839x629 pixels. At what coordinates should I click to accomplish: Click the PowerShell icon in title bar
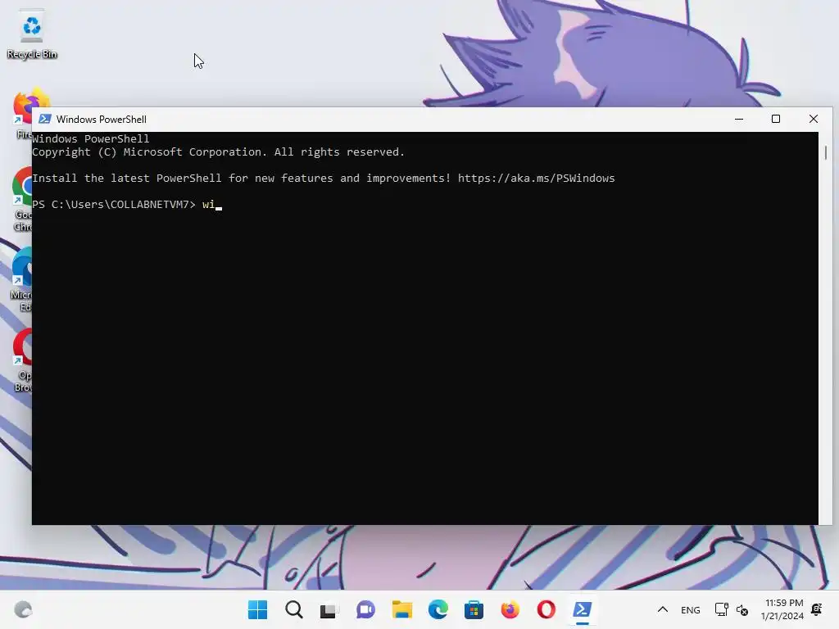click(45, 119)
